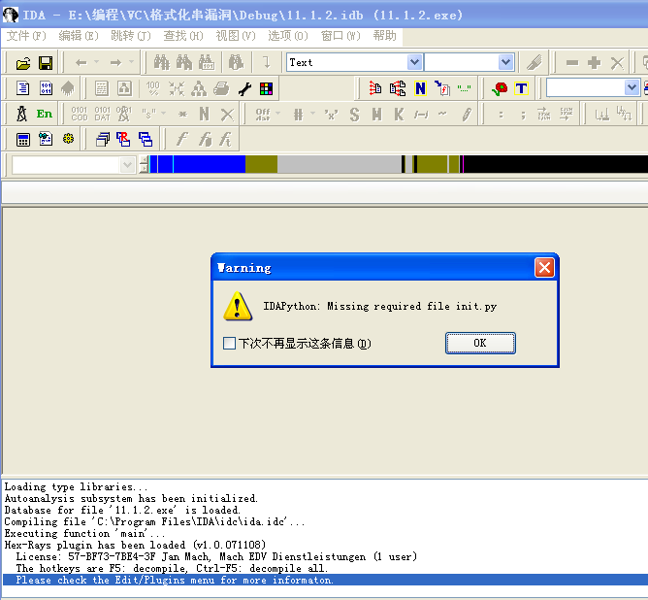Open the back arrow history dropdown
Screen dimensions: 648x600
point(96,62)
